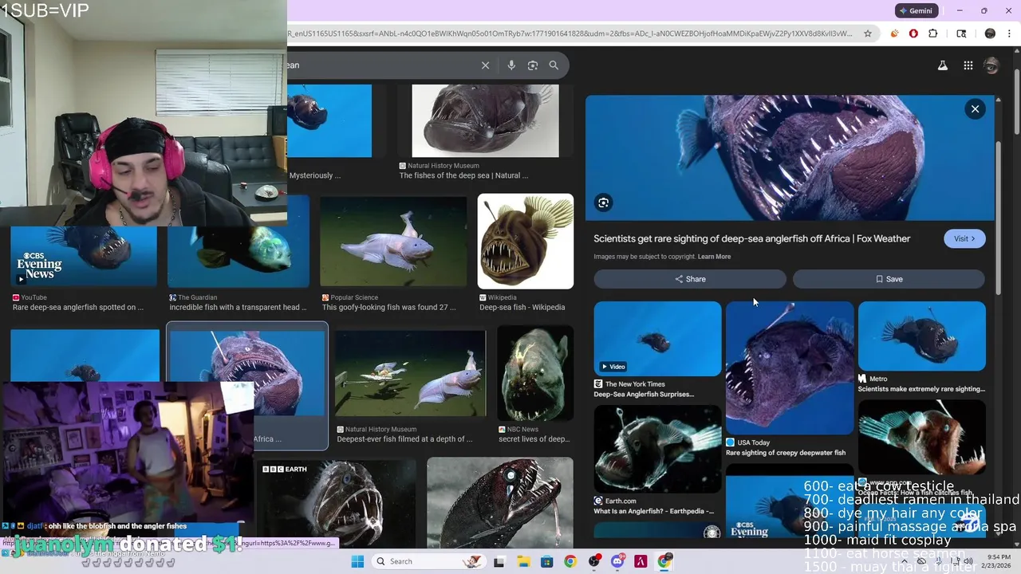The width and height of the screenshot is (1021, 574).
Task: Open the Earth.com anglerfish thumbnail
Action: pyautogui.click(x=657, y=448)
